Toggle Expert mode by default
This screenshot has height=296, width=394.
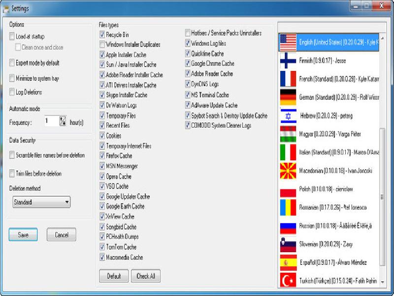point(12,63)
